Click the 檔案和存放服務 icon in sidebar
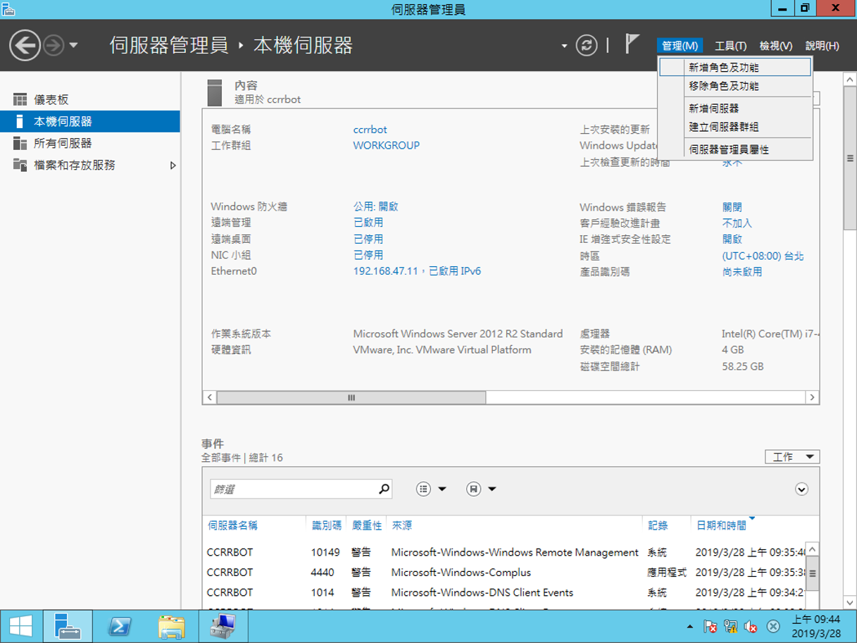The width and height of the screenshot is (857, 643). [20, 165]
